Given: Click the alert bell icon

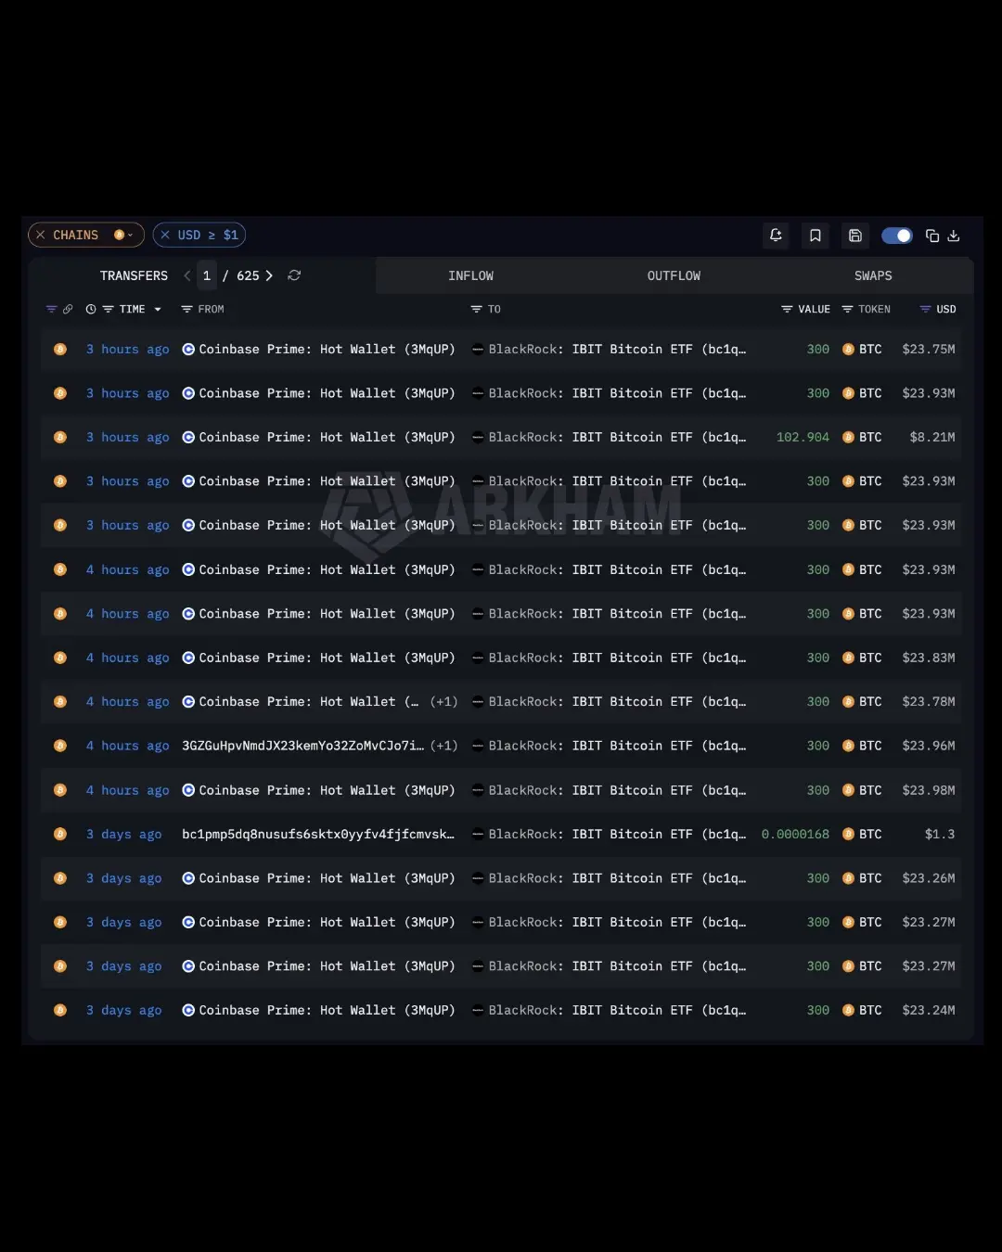Looking at the screenshot, I should [776, 236].
